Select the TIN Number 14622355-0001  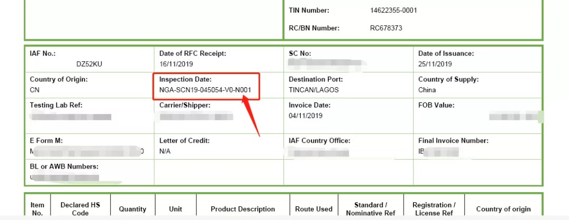(x=394, y=11)
